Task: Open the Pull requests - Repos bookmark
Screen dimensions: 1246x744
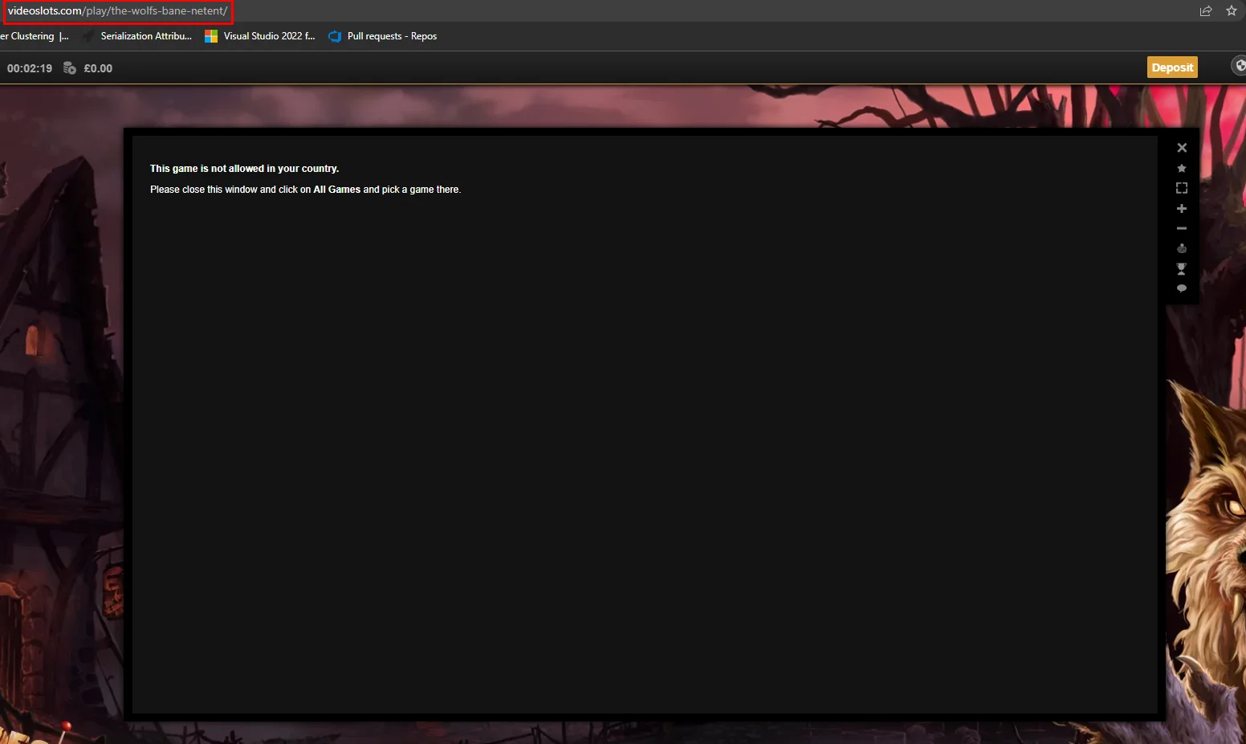Action: (x=383, y=36)
